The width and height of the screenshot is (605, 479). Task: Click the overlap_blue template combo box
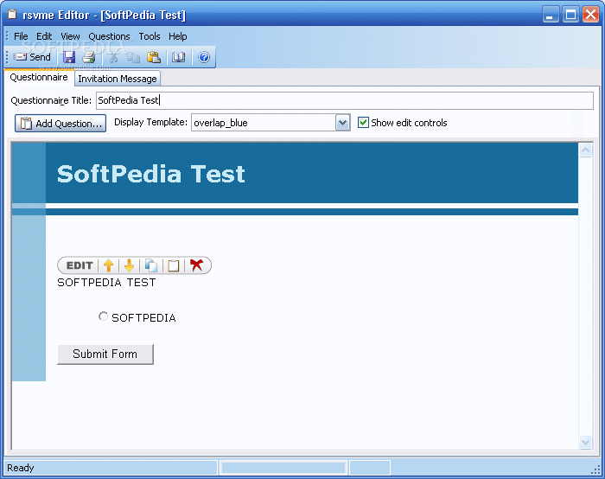[x=271, y=123]
